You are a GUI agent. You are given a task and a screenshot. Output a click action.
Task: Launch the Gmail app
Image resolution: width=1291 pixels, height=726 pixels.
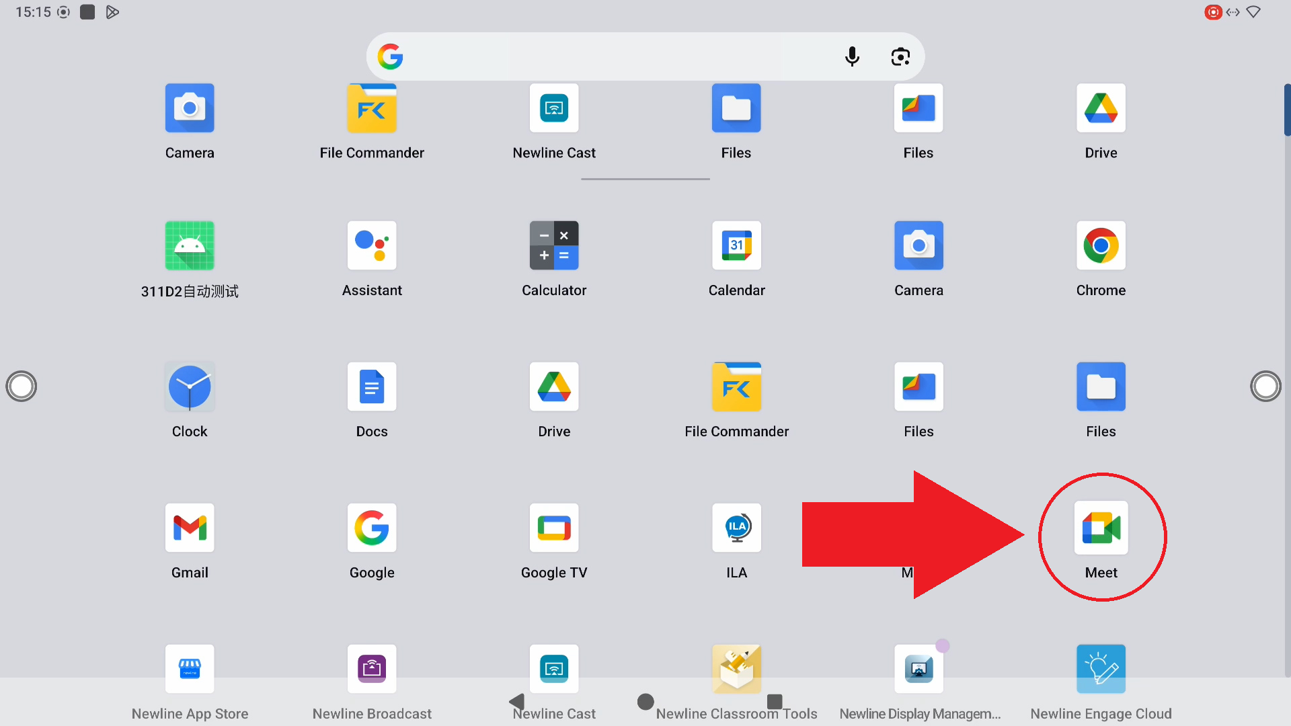point(190,528)
